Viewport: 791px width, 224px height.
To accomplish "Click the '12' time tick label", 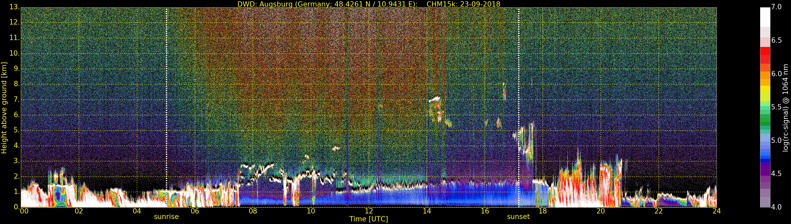I will pyautogui.click(x=369, y=211).
